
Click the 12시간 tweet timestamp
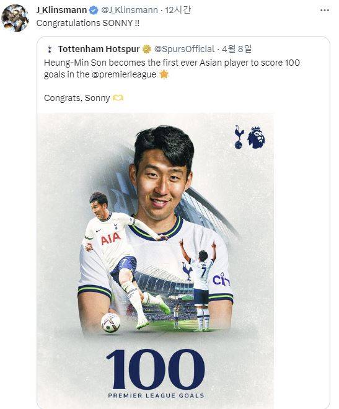click(x=178, y=10)
